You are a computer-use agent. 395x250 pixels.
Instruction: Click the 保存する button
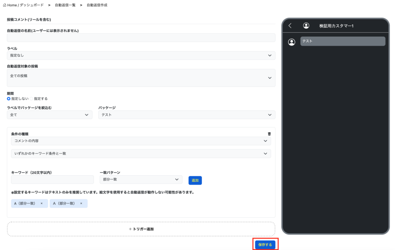pyautogui.click(x=265, y=245)
